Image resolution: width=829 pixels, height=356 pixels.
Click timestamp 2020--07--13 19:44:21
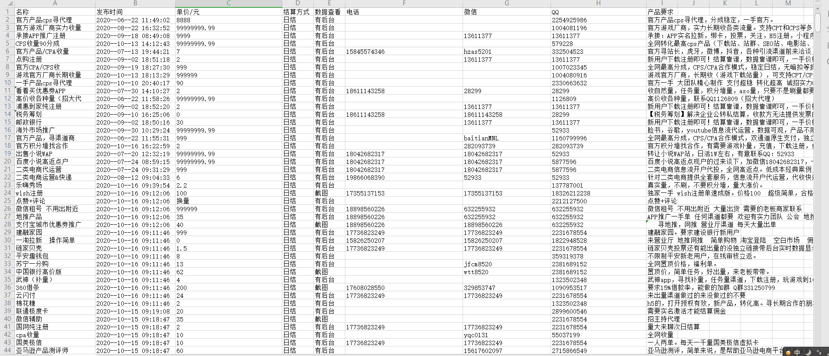pyautogui.click(x=135, y=51)
